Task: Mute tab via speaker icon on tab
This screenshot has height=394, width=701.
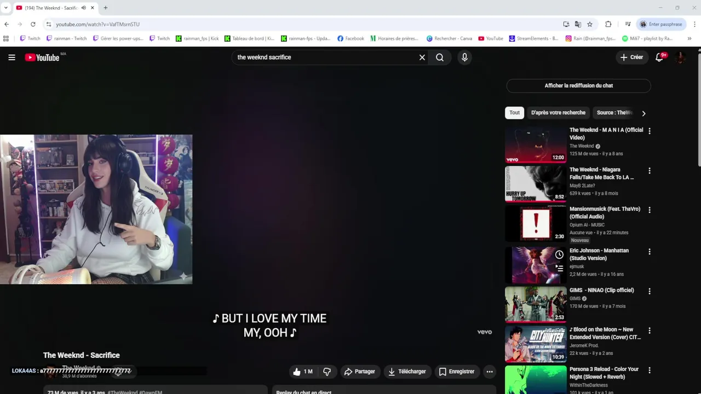Action: (83, 8)
